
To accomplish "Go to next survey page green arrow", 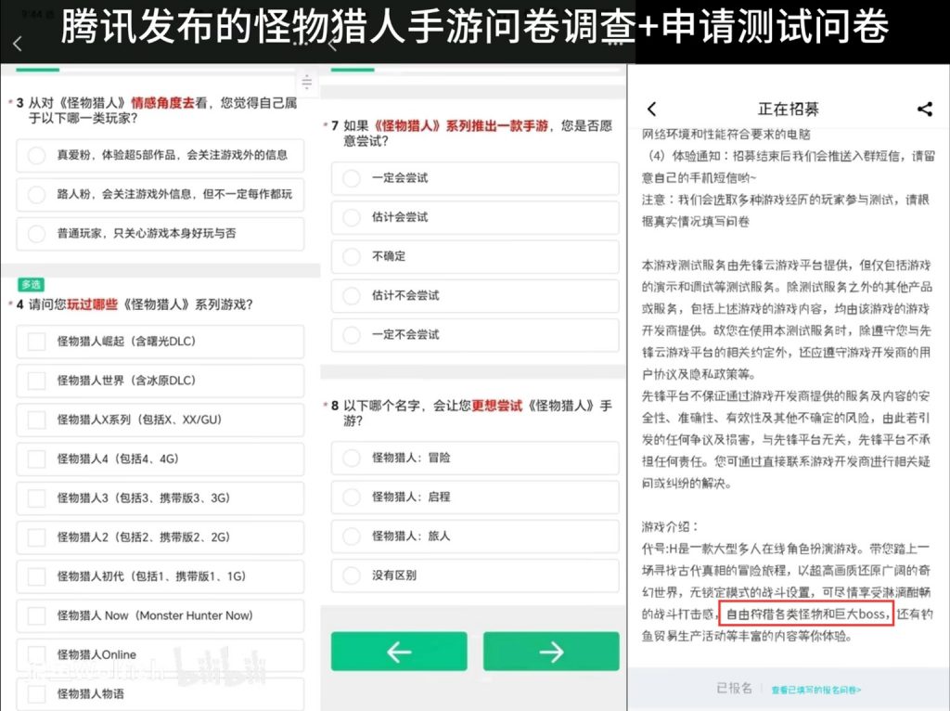I will coord(551,652).
